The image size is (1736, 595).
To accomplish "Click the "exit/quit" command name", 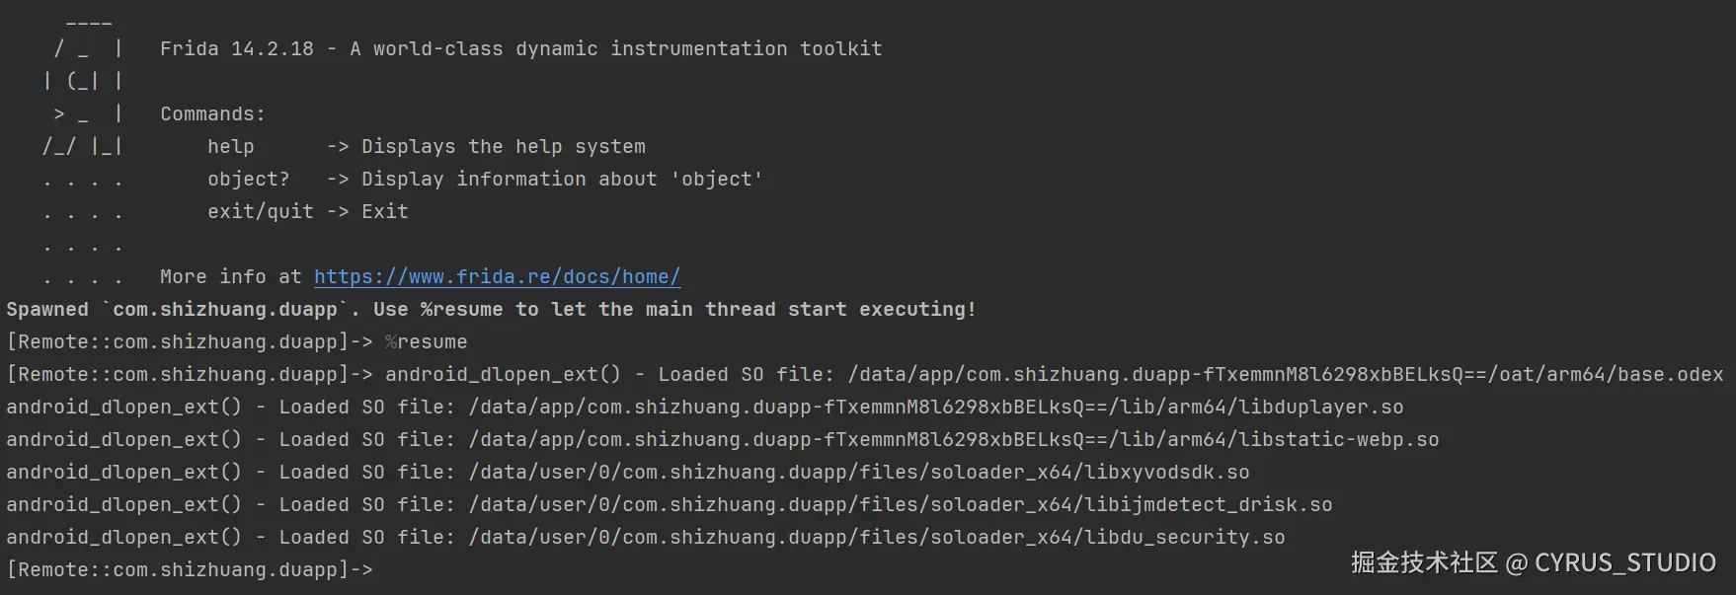I will 260,212.
